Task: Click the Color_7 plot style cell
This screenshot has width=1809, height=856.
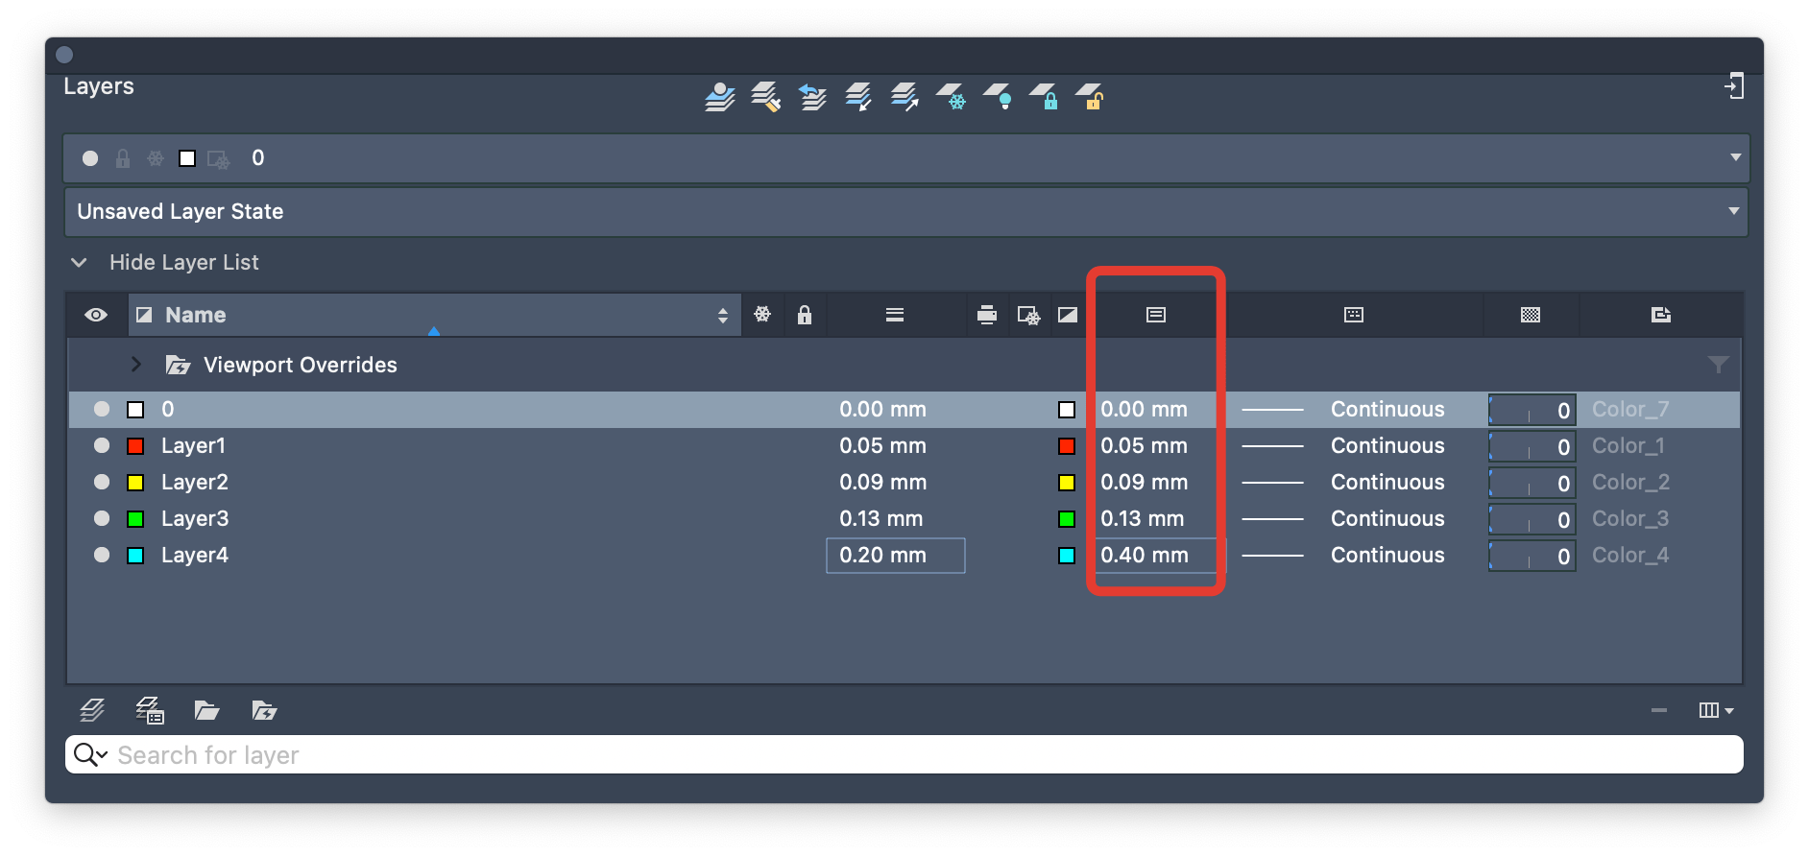Action: pyautogui.click(x=1630, y=410)
